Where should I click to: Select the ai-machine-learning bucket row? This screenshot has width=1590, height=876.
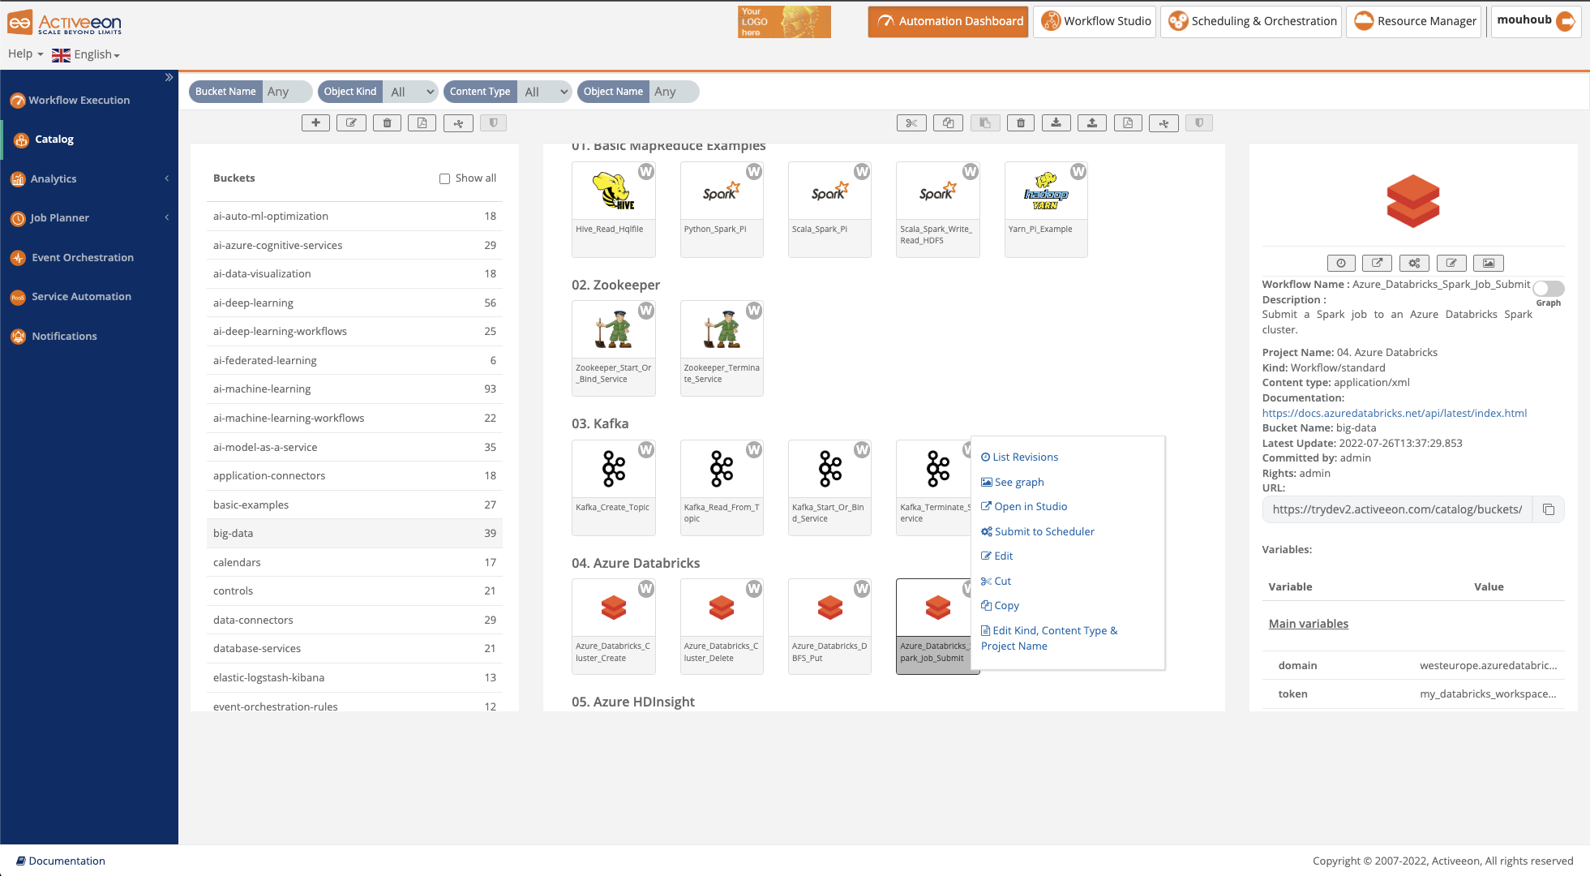coord(354,389)
